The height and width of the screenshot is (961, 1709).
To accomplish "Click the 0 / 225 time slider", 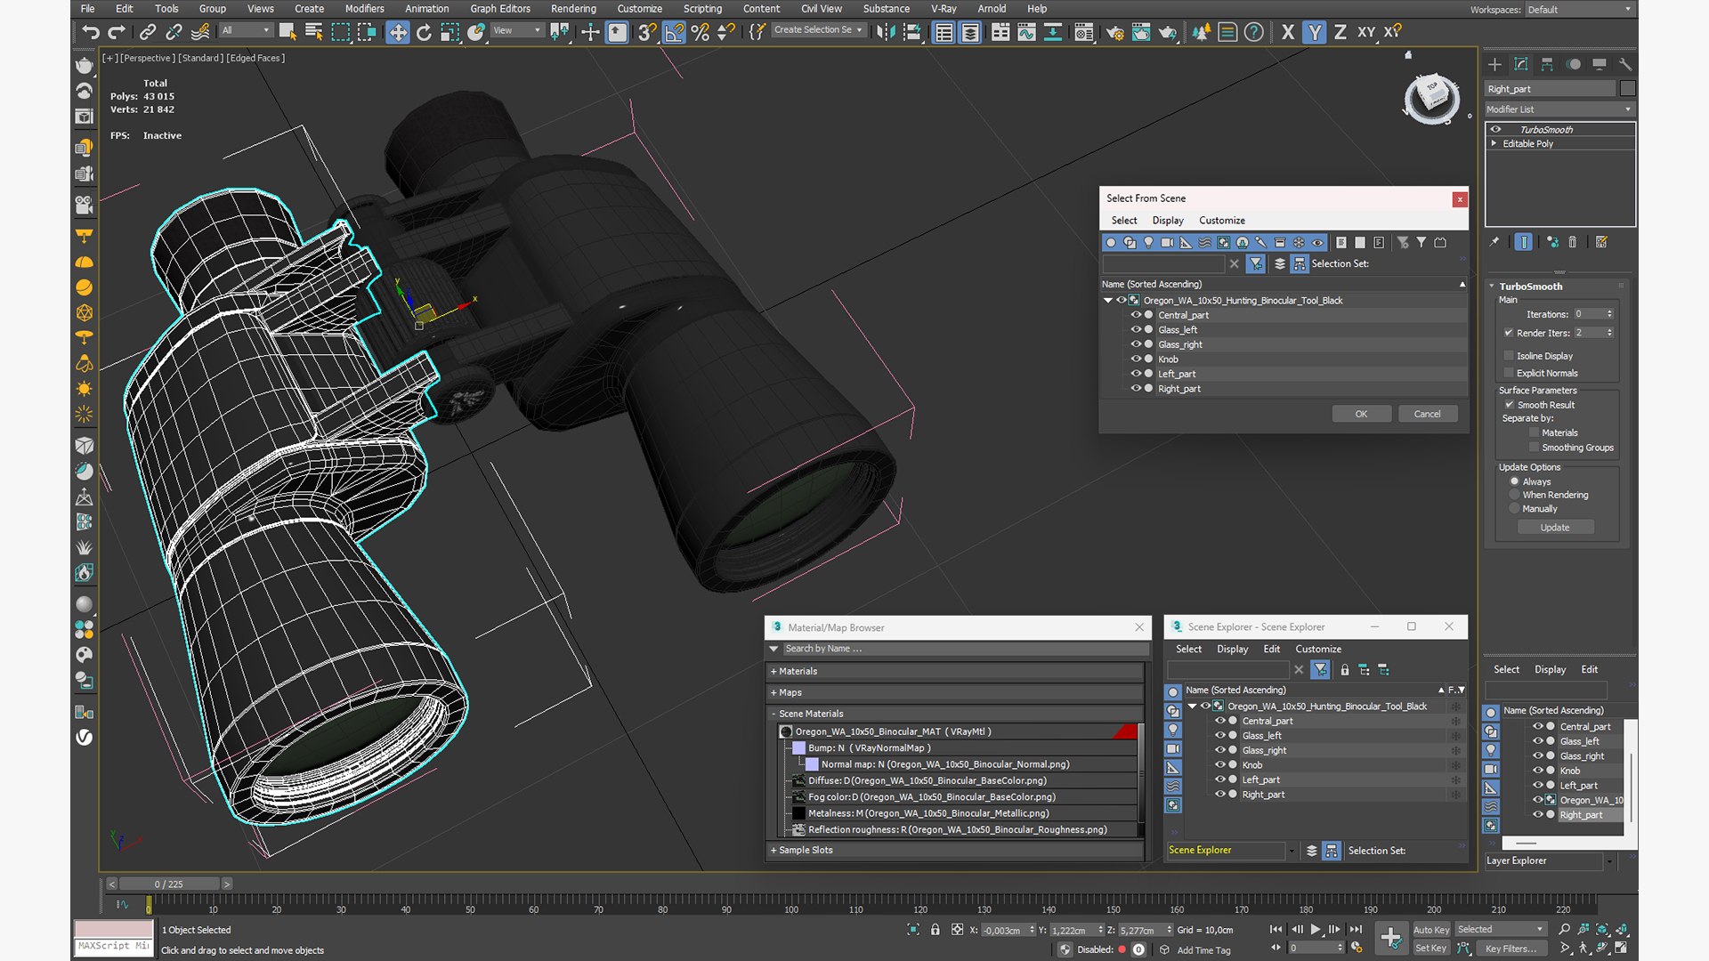I will click(169, 884).
